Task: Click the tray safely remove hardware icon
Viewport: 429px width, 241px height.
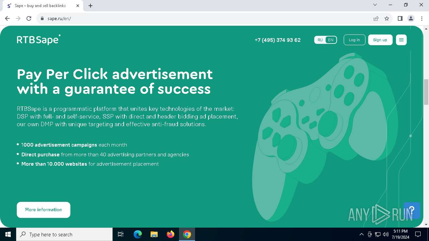Action: 370,234
